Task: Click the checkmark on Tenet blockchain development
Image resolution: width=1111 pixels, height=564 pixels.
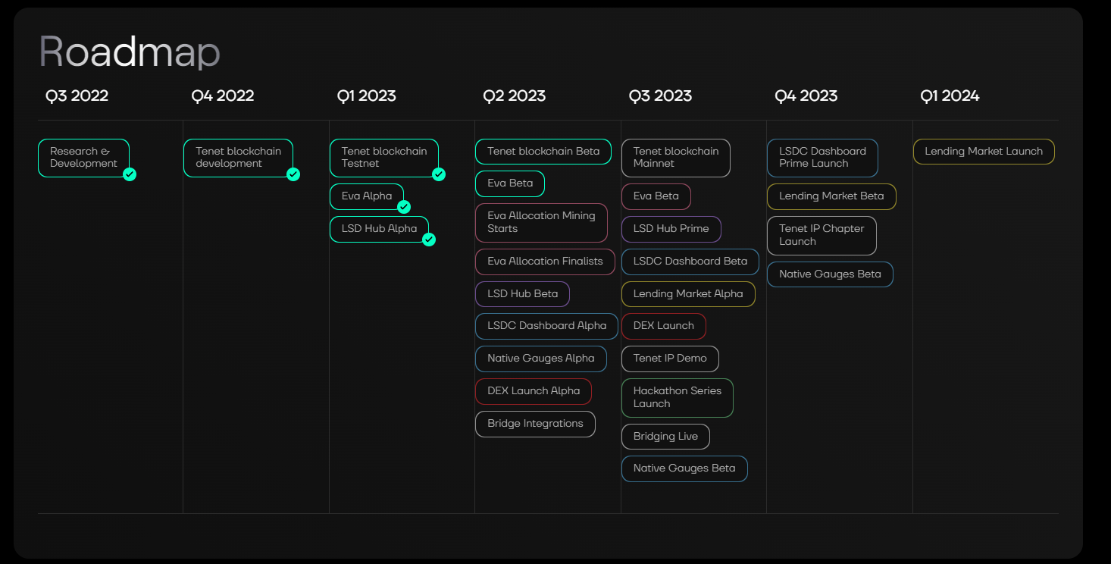Action: pos(293,174)
